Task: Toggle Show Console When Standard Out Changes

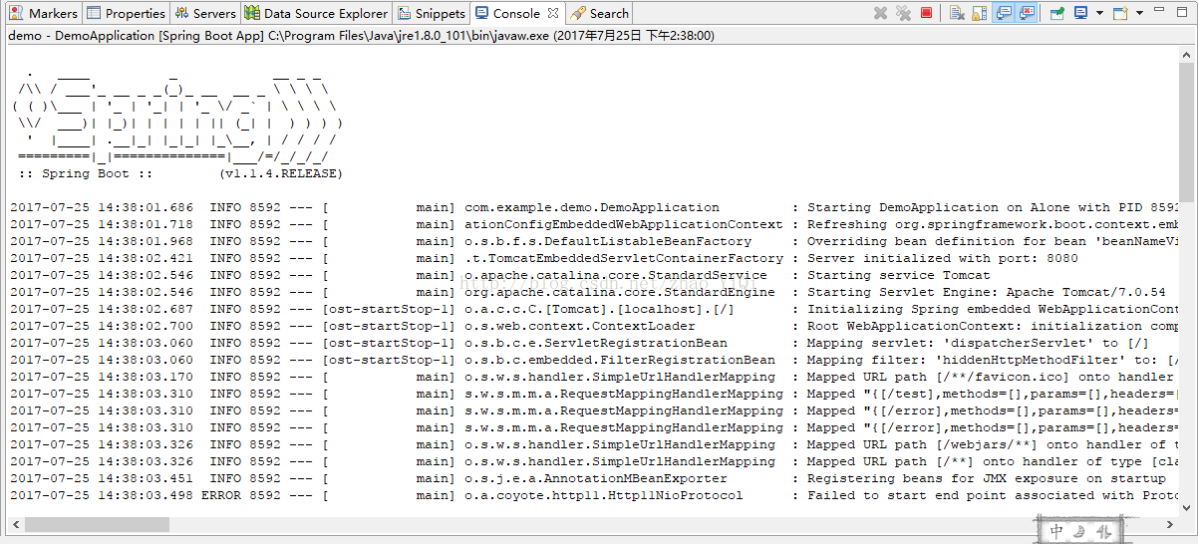Action: pos(1004,13)
